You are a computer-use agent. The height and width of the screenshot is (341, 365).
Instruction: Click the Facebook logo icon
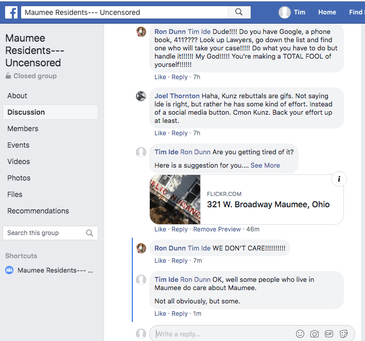pos(11,12)
